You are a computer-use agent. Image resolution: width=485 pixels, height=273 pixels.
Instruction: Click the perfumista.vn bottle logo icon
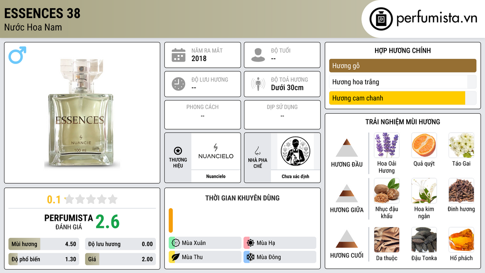pyautogui.click(x=381, y=19)
